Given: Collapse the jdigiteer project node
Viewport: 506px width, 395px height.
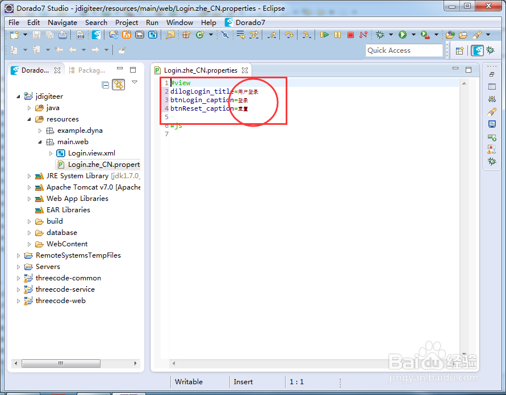Looking at the screenshot, I should pyautogui.click(x=18, y=96).
